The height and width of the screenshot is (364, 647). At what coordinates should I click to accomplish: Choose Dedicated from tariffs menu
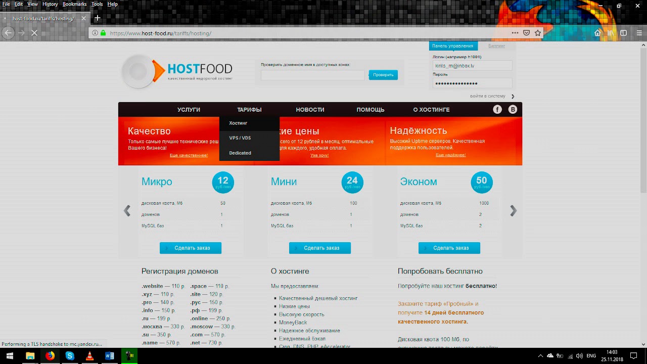tap(249, 153)
